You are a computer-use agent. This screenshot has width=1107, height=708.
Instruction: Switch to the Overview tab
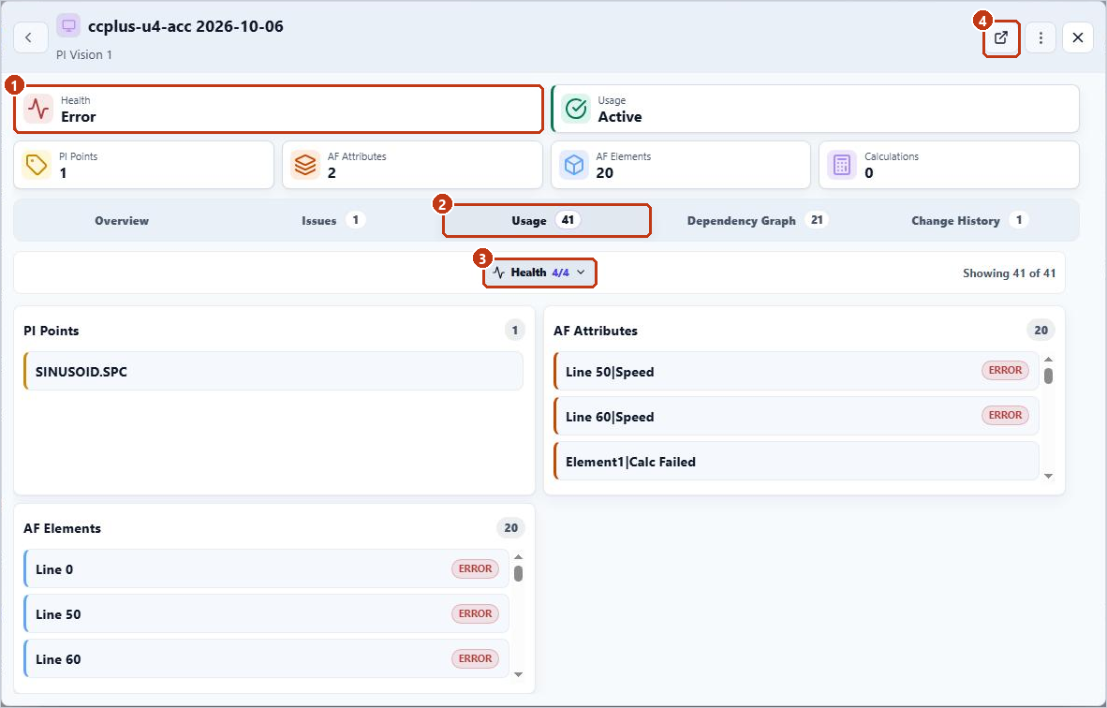pyautogui.click(x=122, y=221)
